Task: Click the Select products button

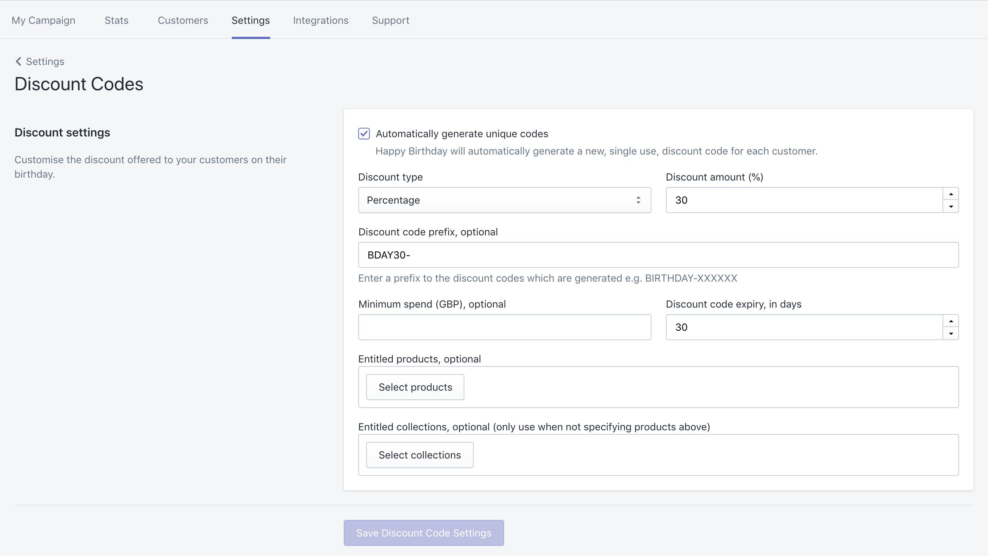Action: [x=415, y=387]
